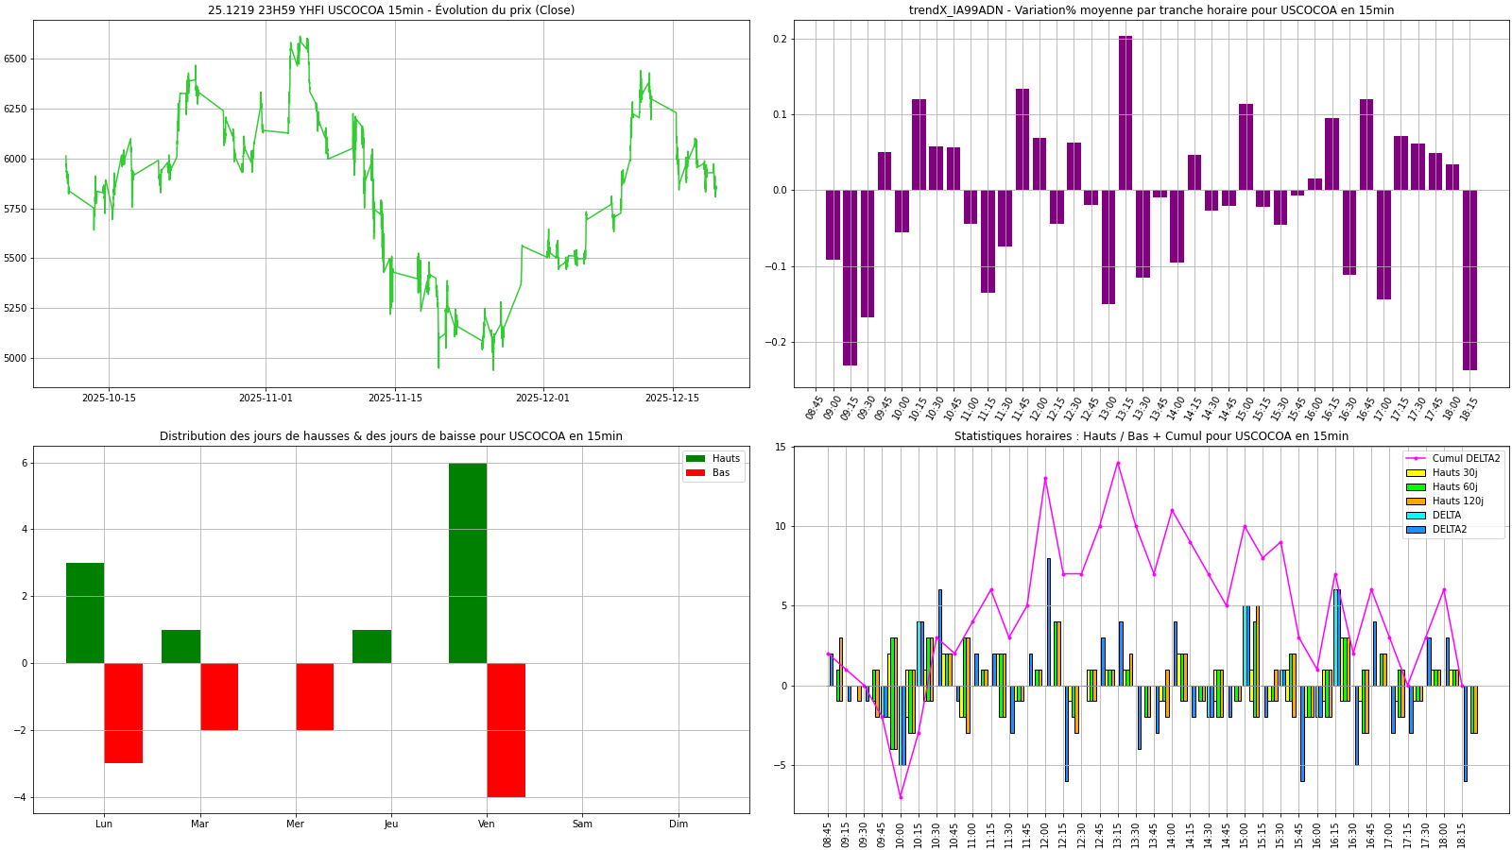Image resolution: width=1512 pixels, height=850 pixels.
Task: Click the purple 18:15 bar in variation chart
Action: pos(1469,280)
